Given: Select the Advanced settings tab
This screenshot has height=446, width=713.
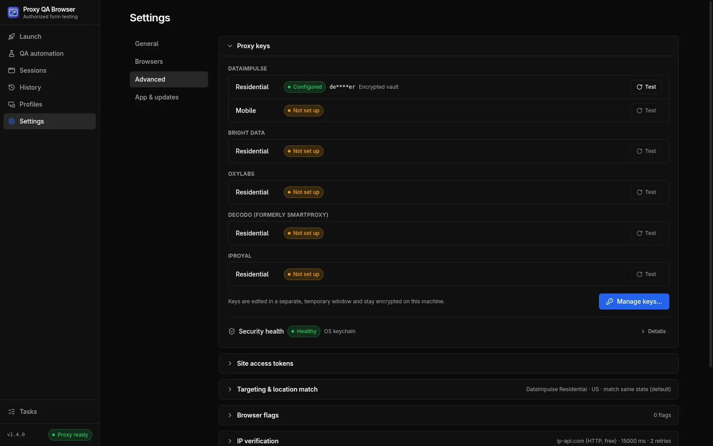Looking at the screenshot, I should pyautogui.click(x=169, y=79).
